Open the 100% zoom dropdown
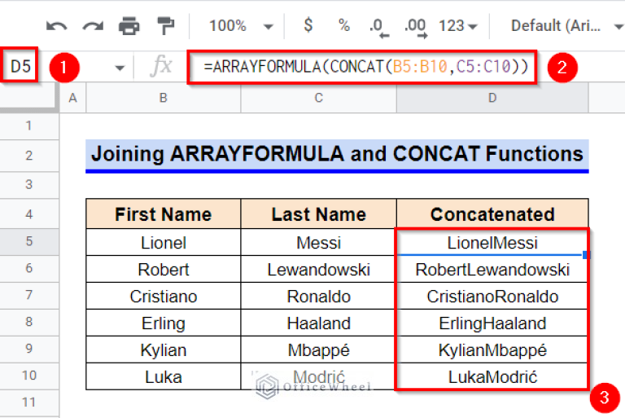Viewport: 625px width, 418px height. [x=237, y=26]
